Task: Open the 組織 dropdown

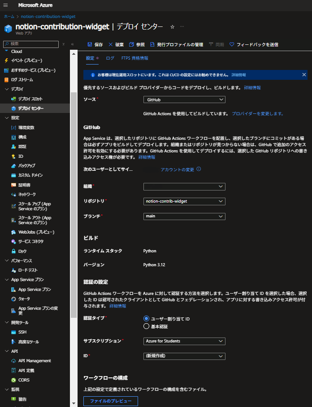Action: click(184, 186)
